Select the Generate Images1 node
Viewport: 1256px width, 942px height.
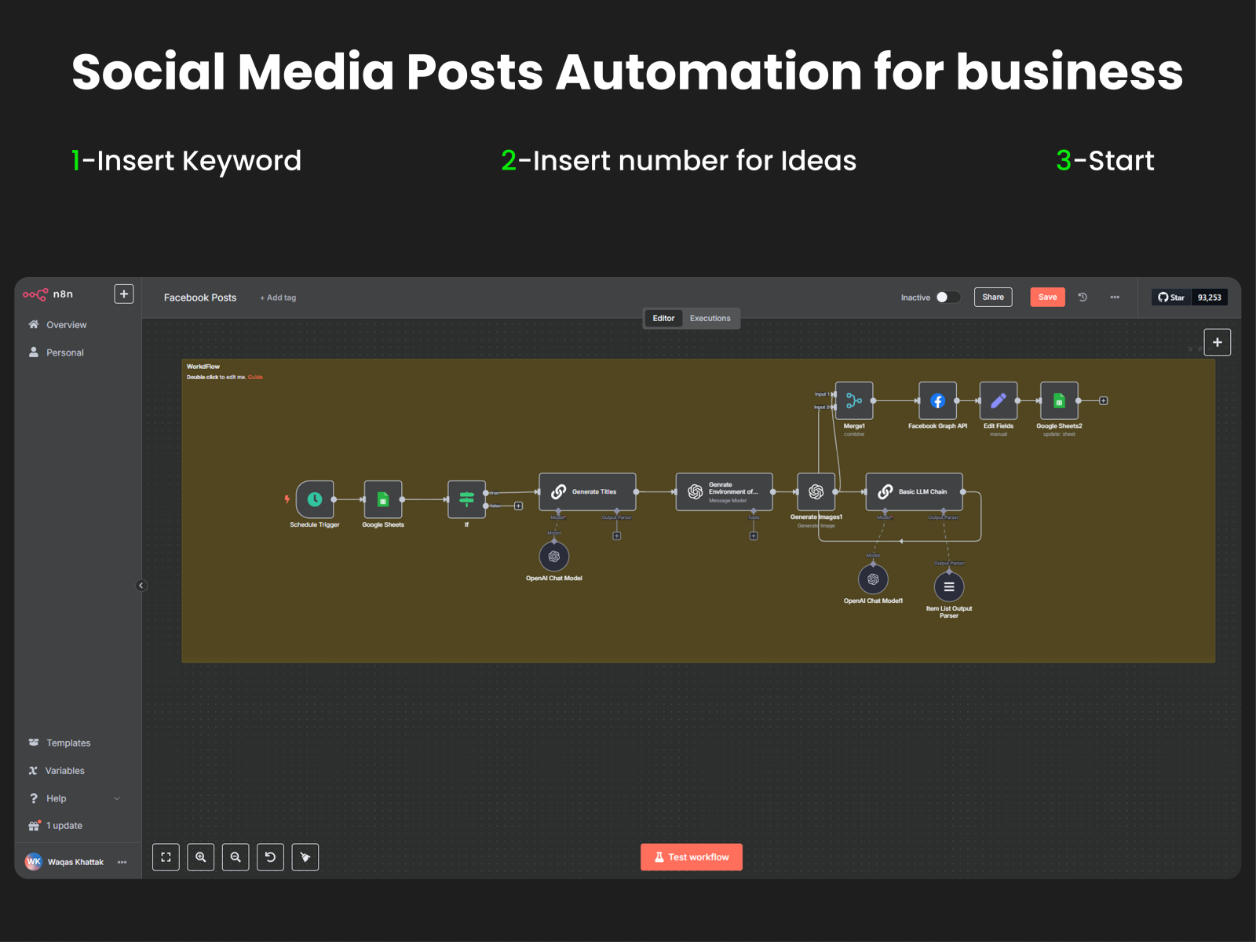816,491
